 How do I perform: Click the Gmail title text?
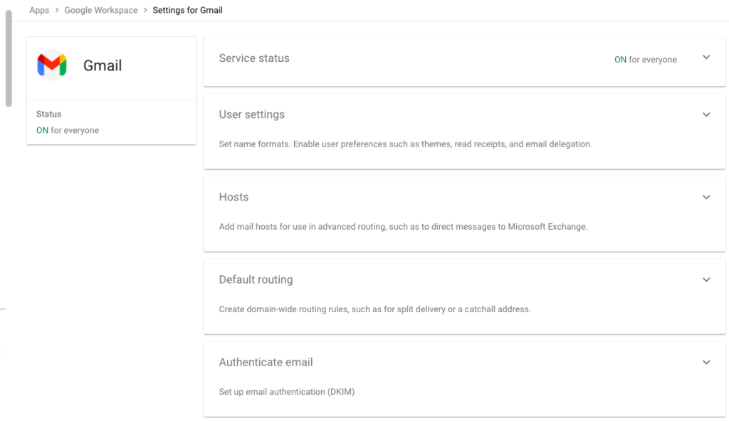[x=103, y=65]
